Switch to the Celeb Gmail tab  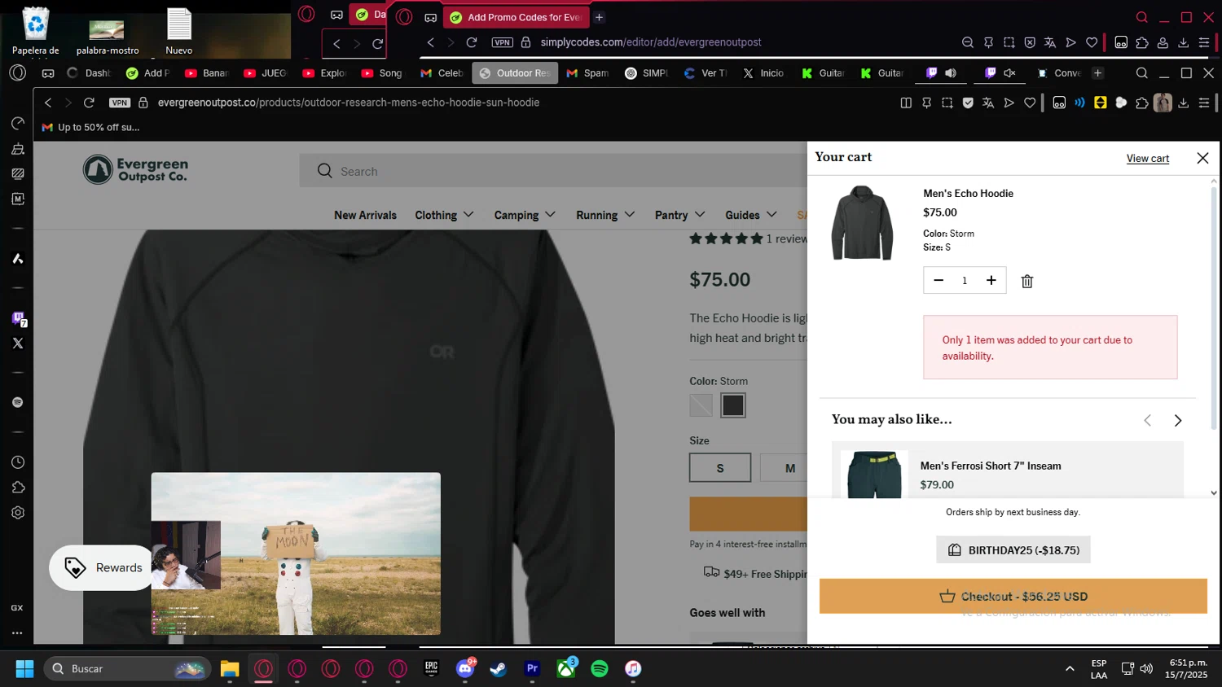click(x=441, y=73)
